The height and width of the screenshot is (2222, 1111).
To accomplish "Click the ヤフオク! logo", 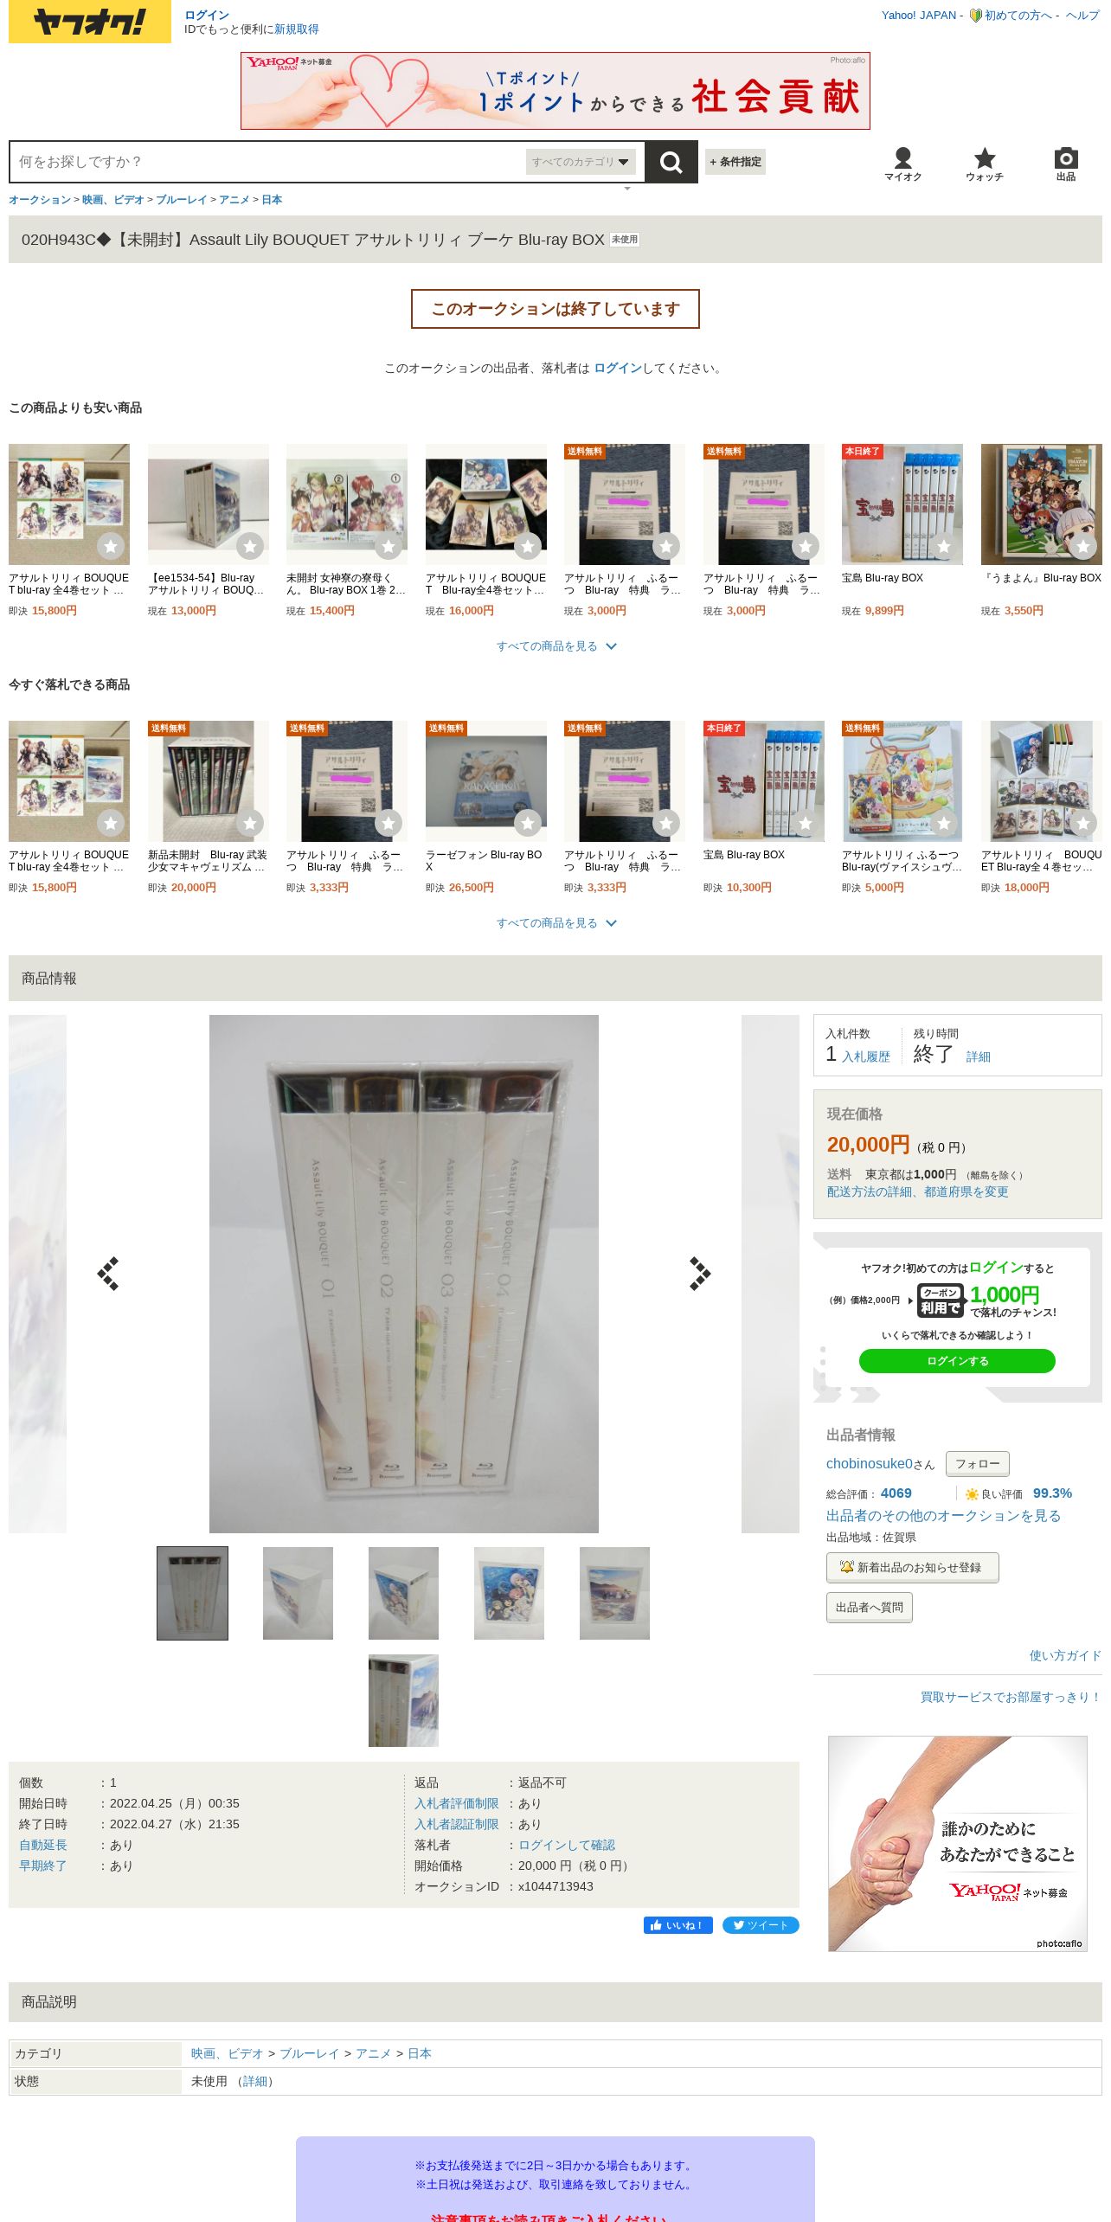I will coord(90,22).
